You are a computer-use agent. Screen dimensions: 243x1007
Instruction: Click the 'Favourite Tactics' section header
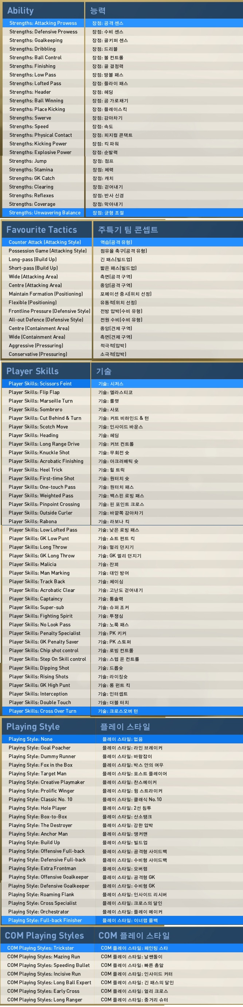[42, 229]
